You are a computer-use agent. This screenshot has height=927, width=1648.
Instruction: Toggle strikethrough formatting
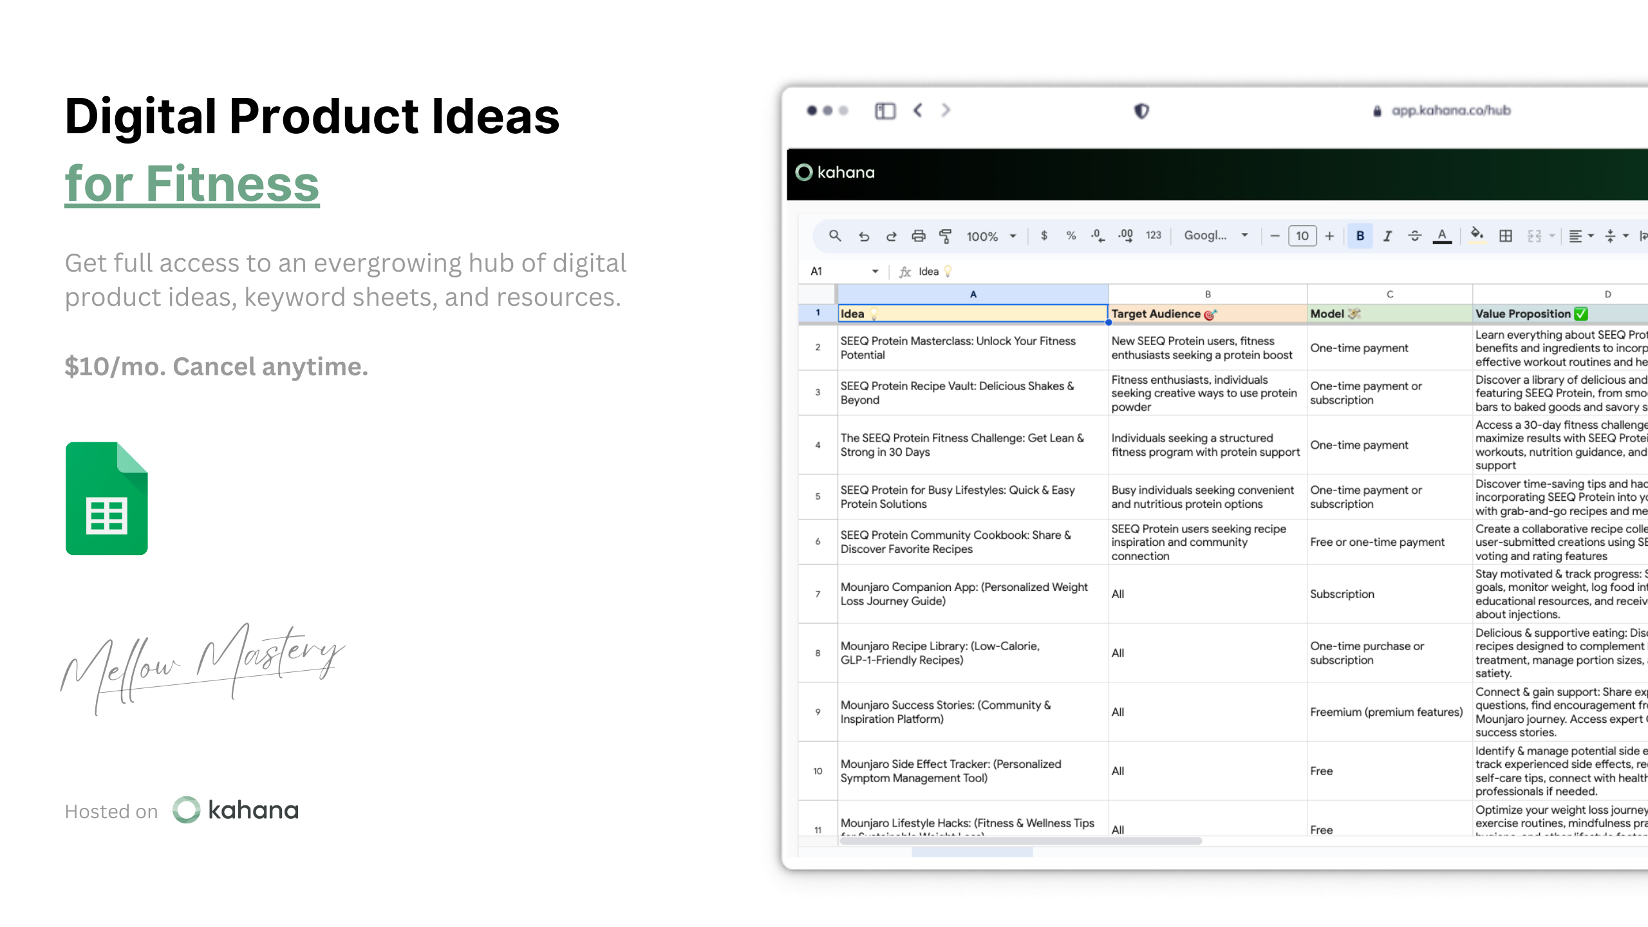(x=1414, y=236)
